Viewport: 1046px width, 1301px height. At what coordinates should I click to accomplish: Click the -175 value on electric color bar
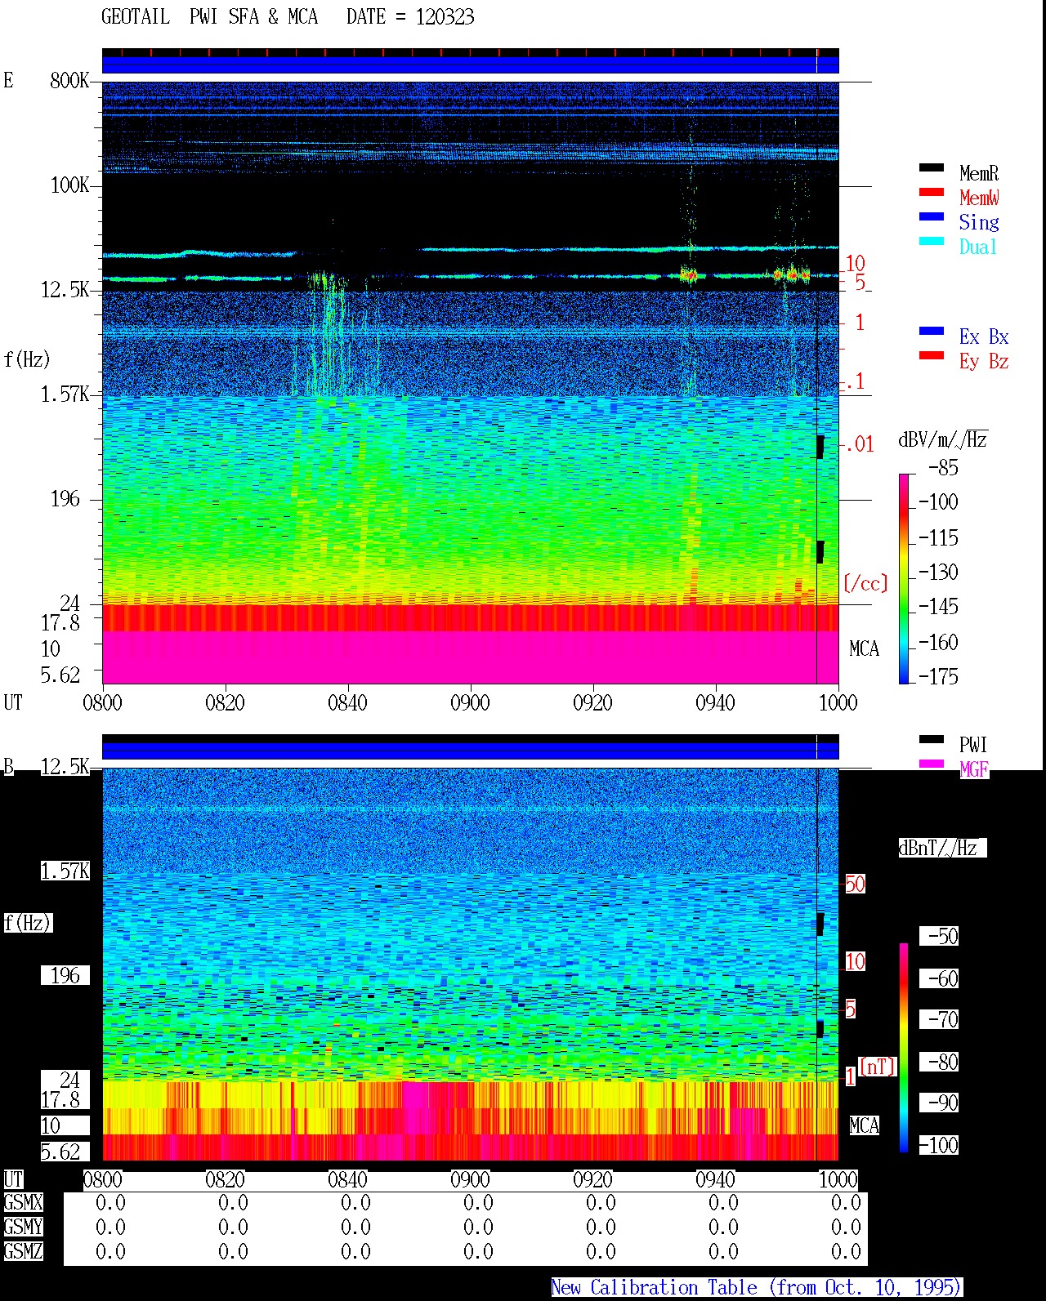938,676
